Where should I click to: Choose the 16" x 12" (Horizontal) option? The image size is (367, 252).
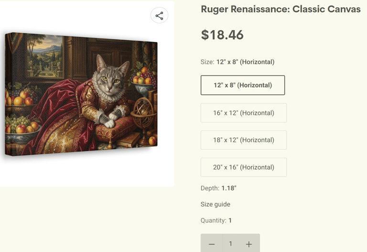(x=244, y=113)
